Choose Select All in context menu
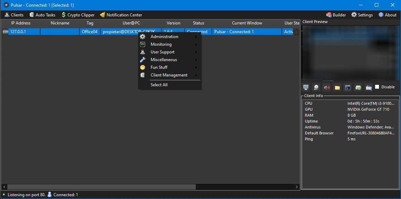This screenshot has width=401, height=199. (170, 85)
